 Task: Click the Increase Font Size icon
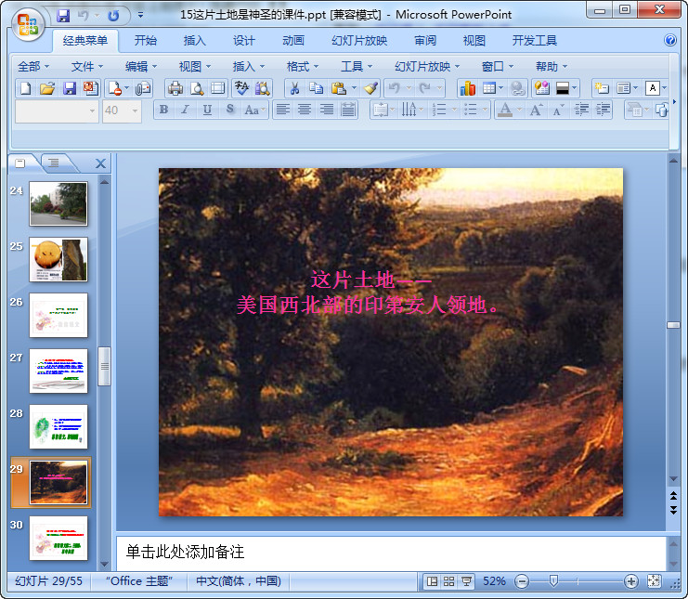(536, 110)
